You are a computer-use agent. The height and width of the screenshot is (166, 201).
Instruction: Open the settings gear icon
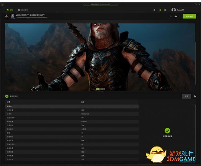165,10
